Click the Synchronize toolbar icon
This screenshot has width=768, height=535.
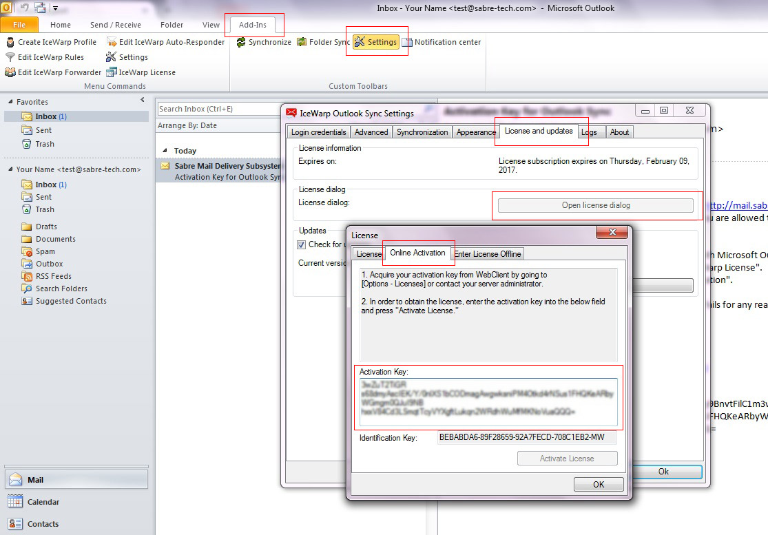[241, 42]
